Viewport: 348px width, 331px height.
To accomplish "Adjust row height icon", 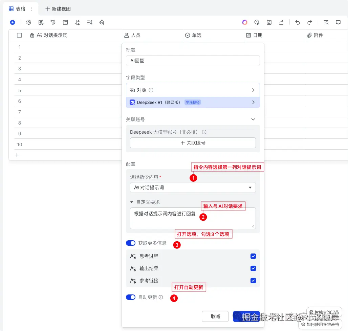I will click(90, 22).
